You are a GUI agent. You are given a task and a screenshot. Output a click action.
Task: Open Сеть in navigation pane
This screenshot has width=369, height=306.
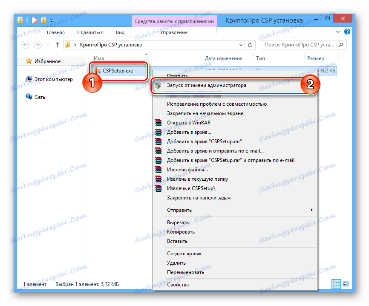coord(40,97)
